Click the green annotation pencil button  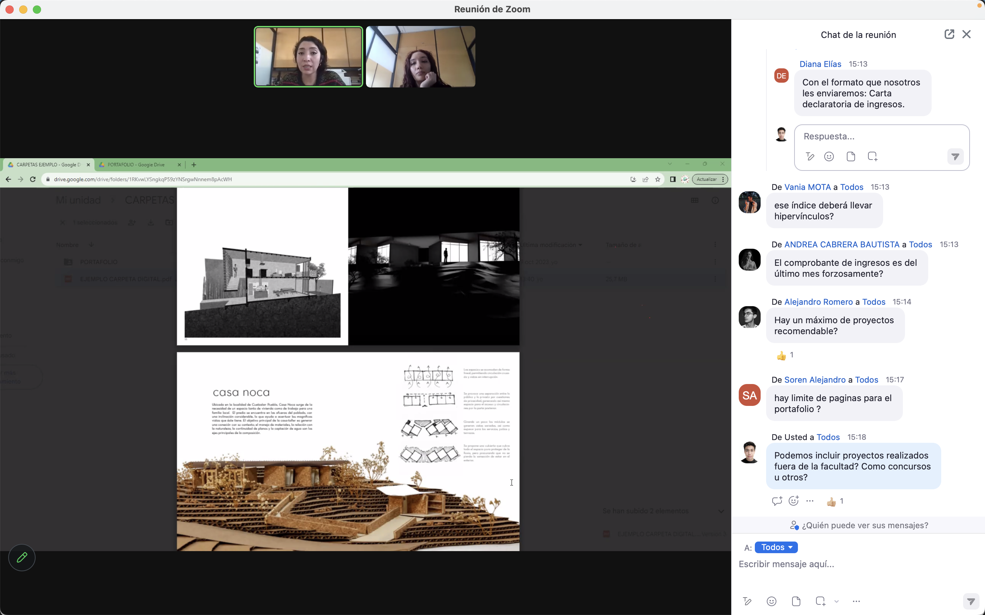[x=22, y=557]
